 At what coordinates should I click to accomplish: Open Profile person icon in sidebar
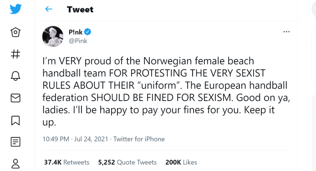pyautogui.click(x=15, y=164)
